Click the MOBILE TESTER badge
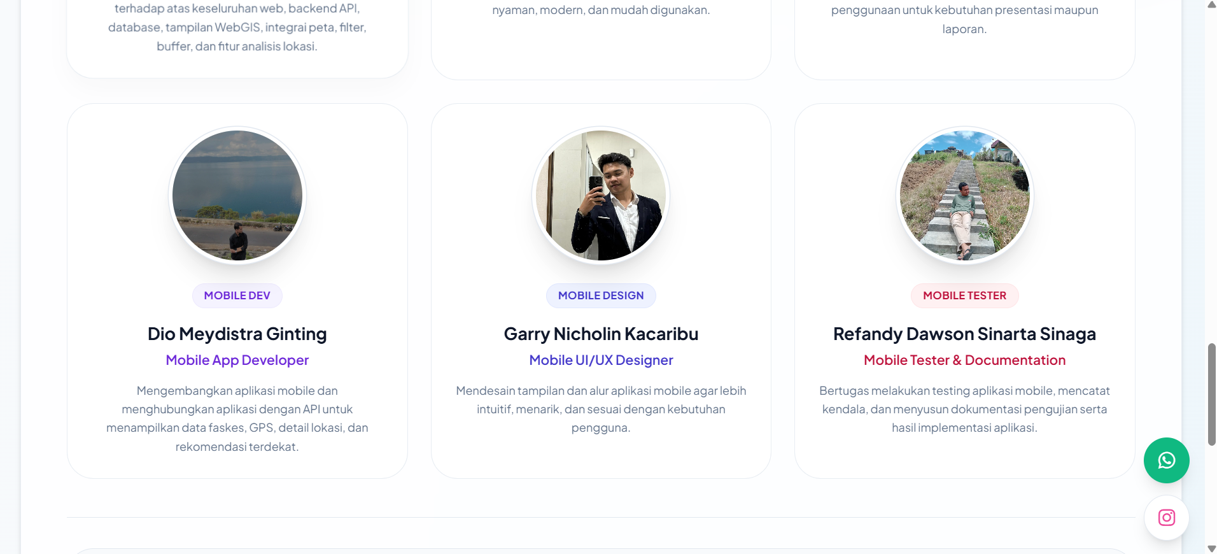Image resolution: width=1217 pixels, height=554 pixels. [964, 295]
